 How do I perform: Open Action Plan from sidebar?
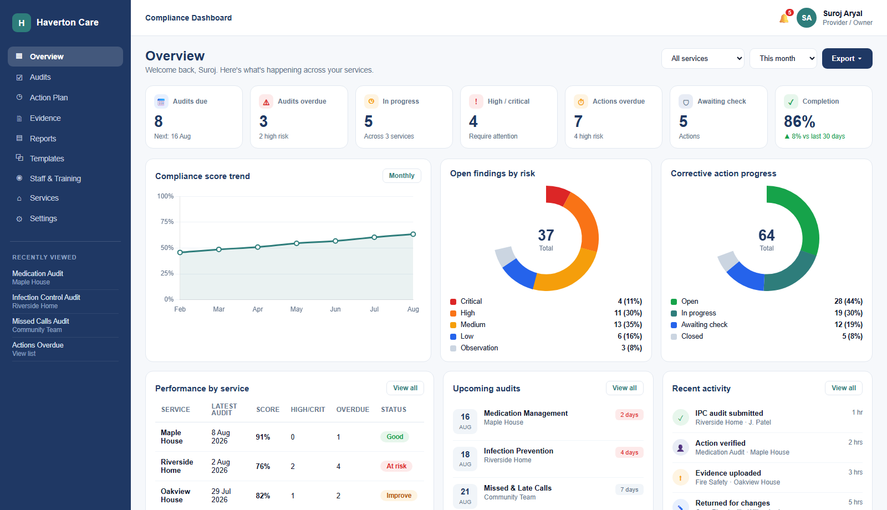[x=65, y=98]
